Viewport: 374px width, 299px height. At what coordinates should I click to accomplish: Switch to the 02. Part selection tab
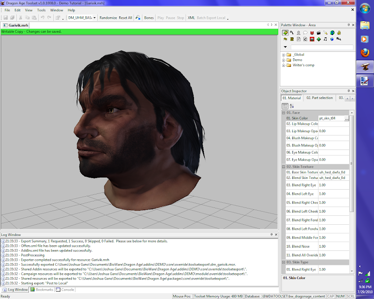(x=319, y=98)
